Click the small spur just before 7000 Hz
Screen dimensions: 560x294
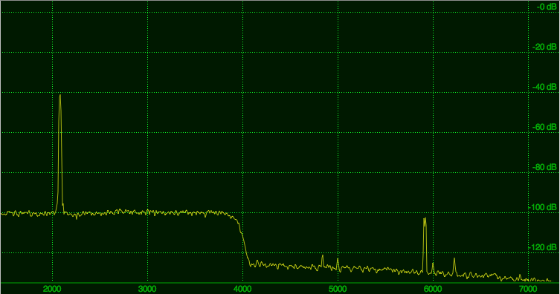[x=520, y=275]
